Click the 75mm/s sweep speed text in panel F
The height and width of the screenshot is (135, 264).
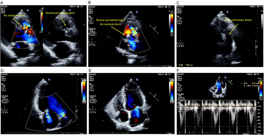245,134
